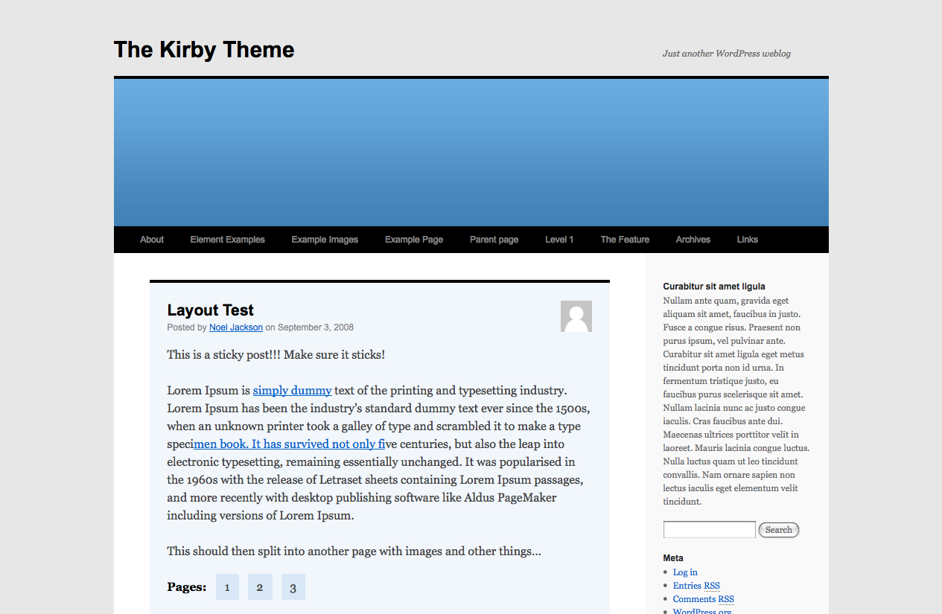This screenshot has width=942, height=614.
Task: Go to page 2 of the post
Action: click(x=260, y=586)
